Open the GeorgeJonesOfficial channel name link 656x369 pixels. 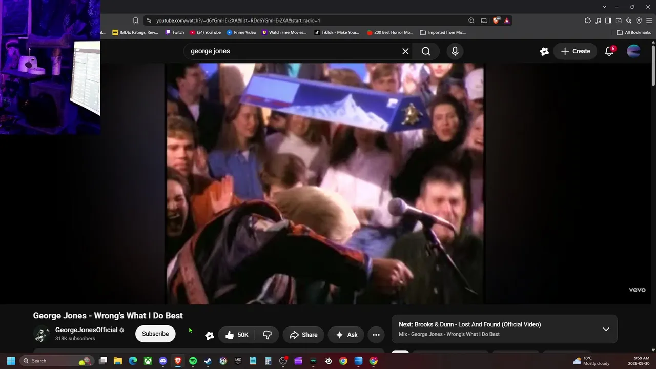click(x=87, y=330)
